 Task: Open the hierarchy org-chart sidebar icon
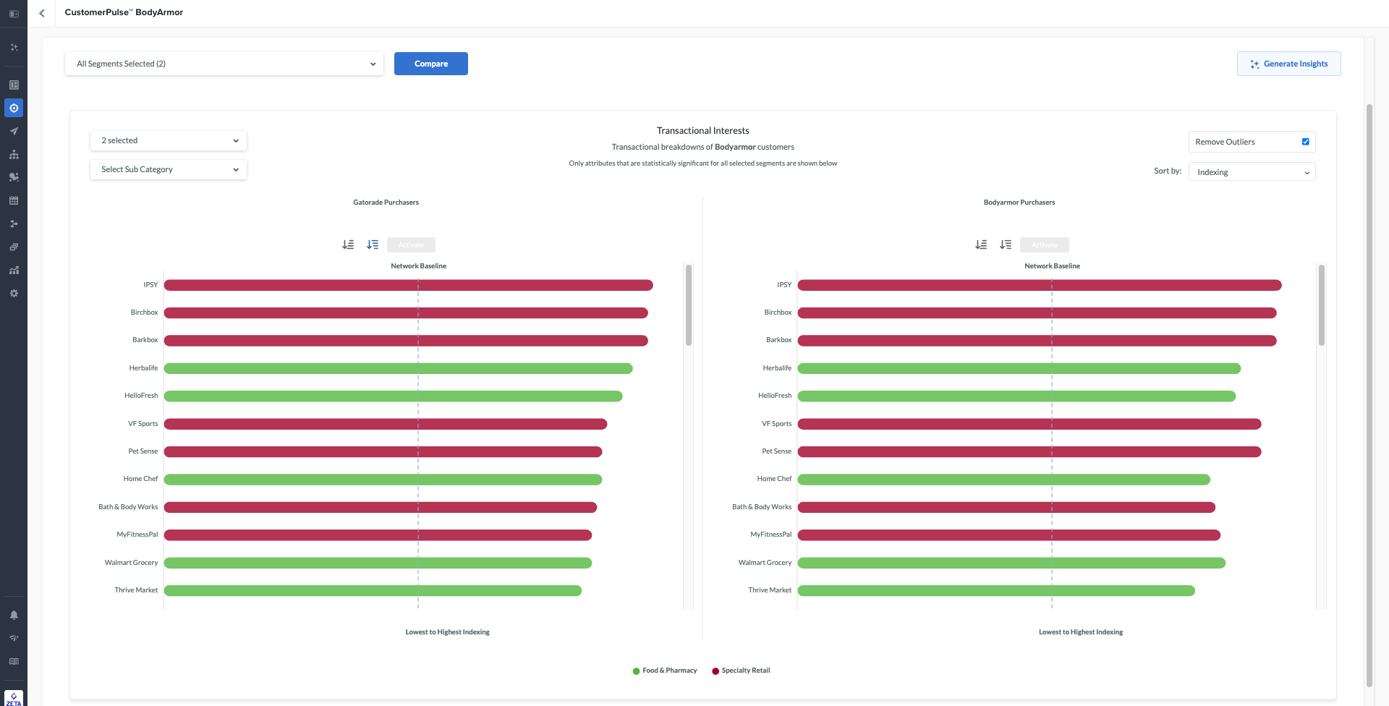tap(14, 154)
